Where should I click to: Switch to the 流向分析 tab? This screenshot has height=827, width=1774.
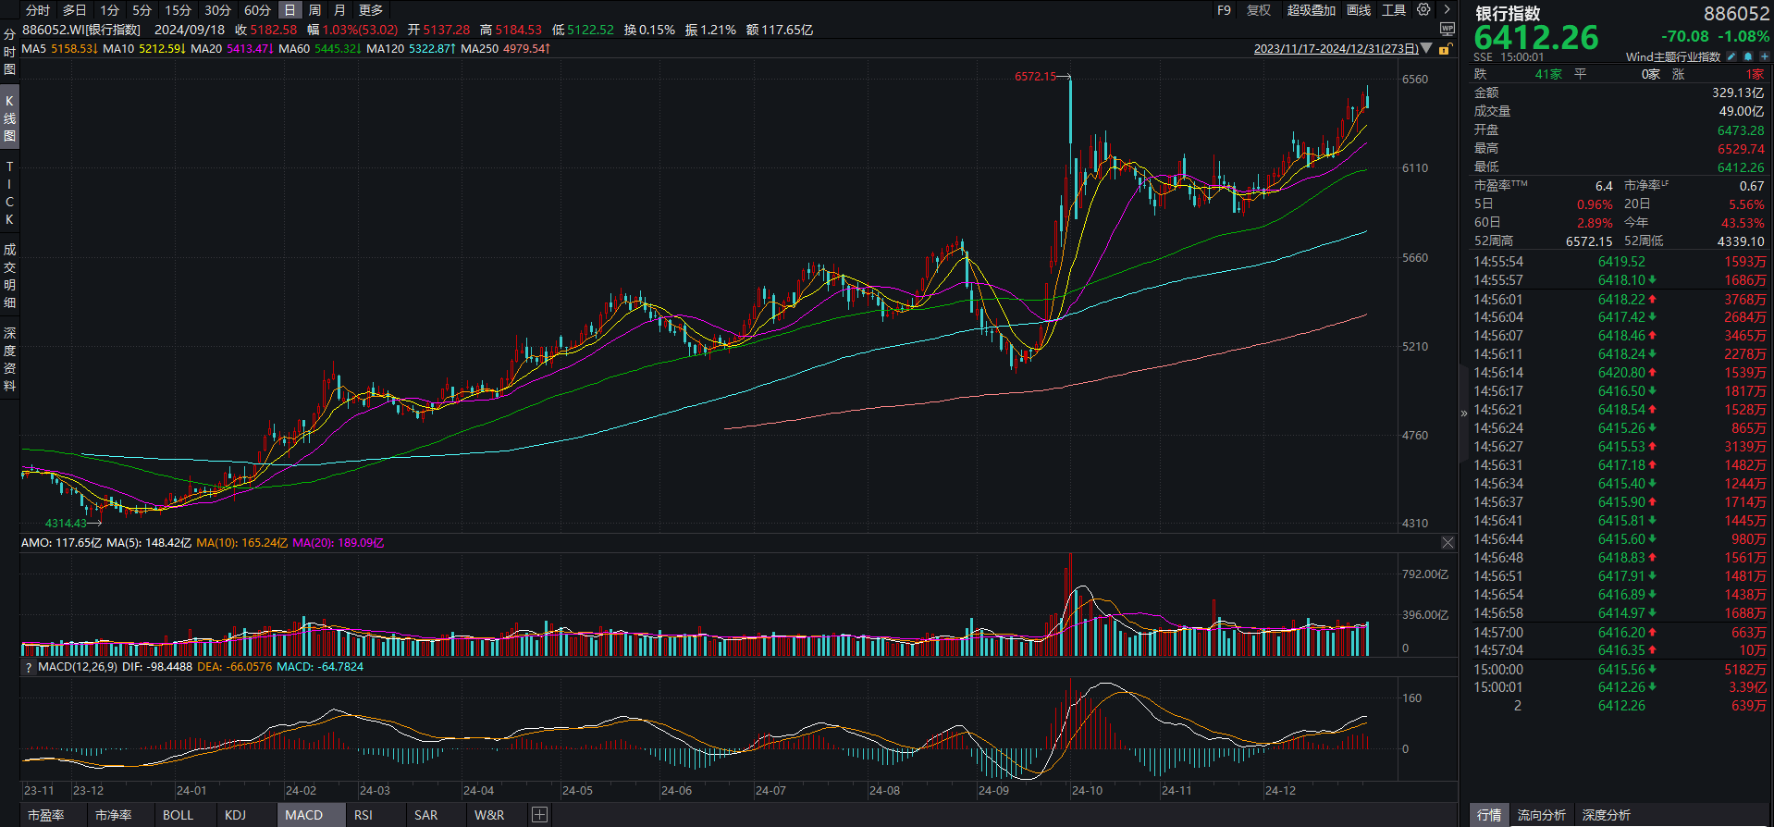point(1541,815)
